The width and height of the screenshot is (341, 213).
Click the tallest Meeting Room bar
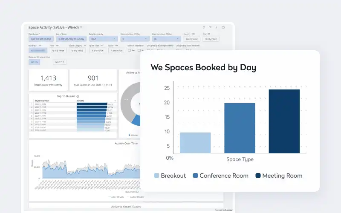pyautogui.click(x=284, y=121)
